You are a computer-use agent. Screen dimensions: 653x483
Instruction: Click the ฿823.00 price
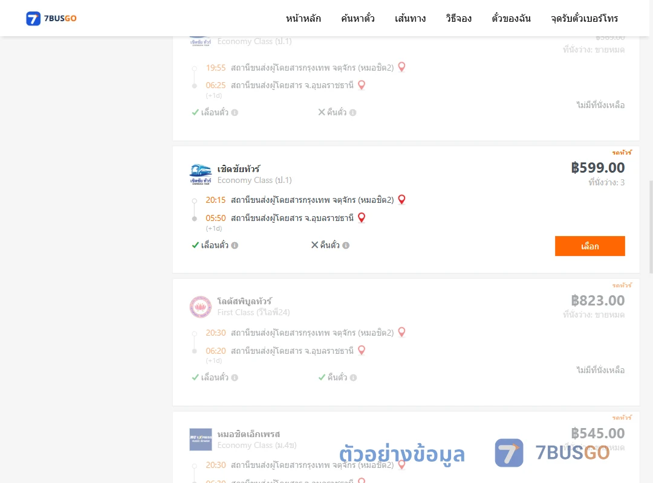[x=597, y=301]
